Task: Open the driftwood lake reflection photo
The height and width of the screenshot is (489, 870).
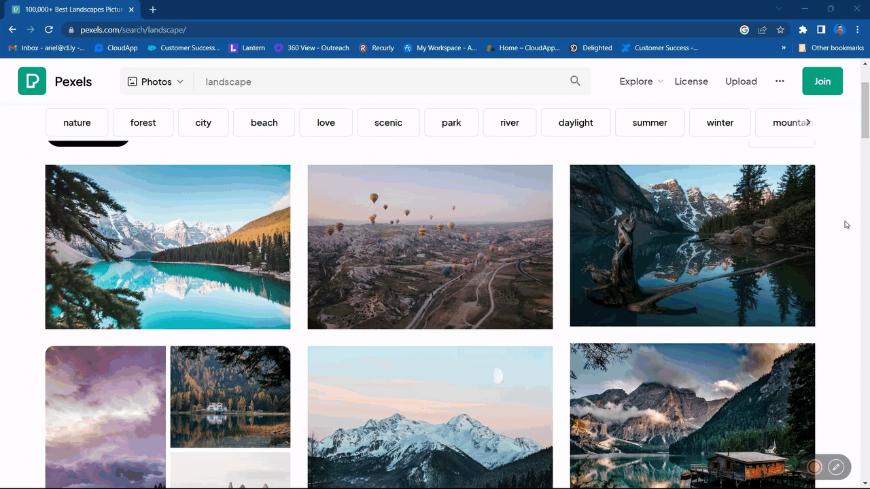Action: click(x=693, y=246)
